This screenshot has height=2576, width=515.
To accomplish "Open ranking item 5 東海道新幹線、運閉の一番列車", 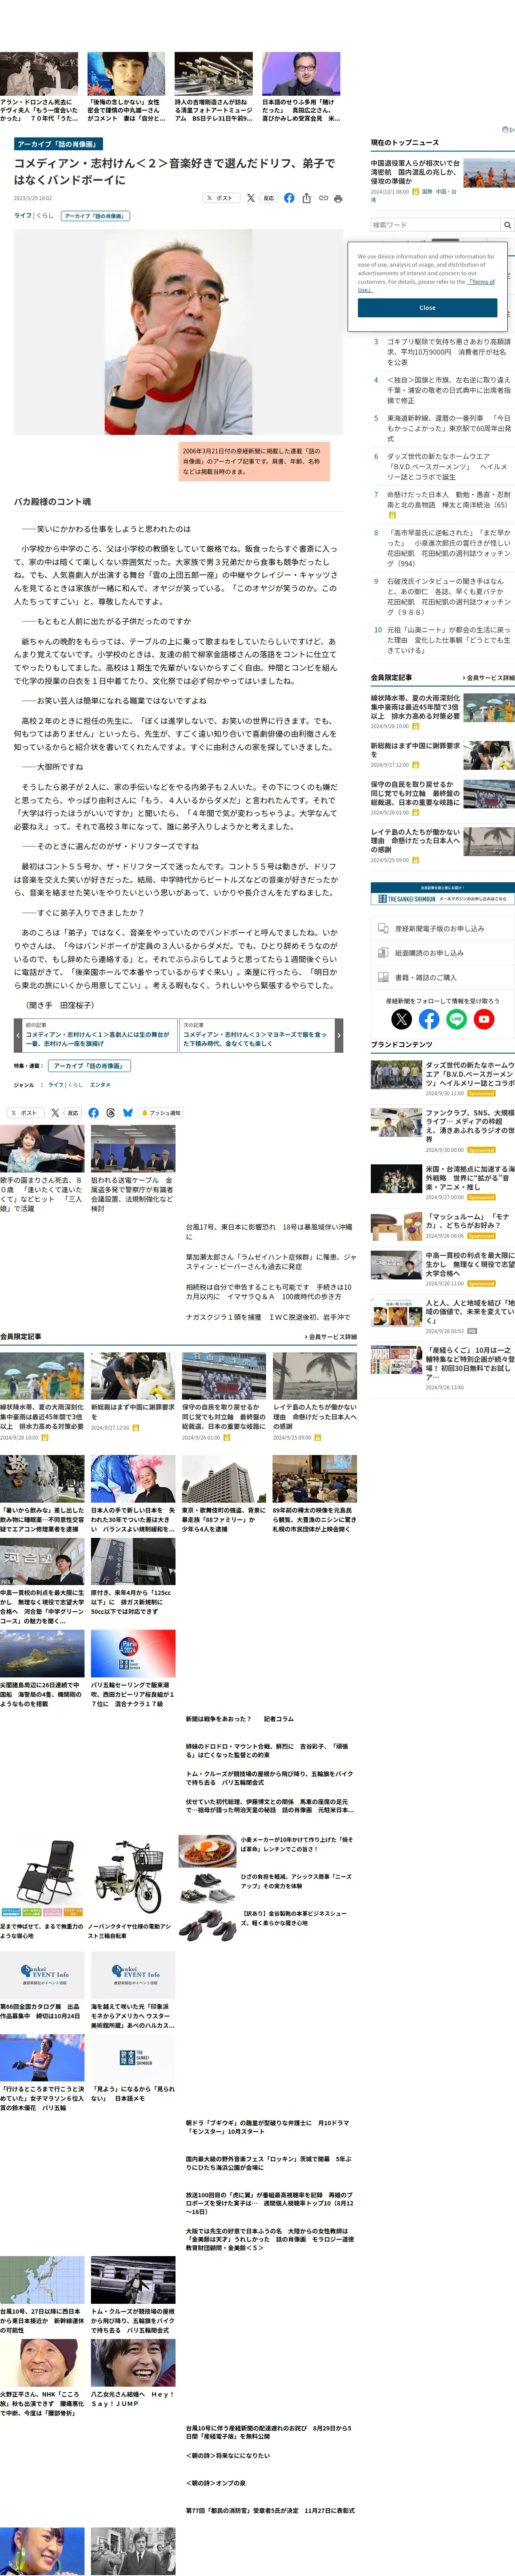I will (448, 428).
